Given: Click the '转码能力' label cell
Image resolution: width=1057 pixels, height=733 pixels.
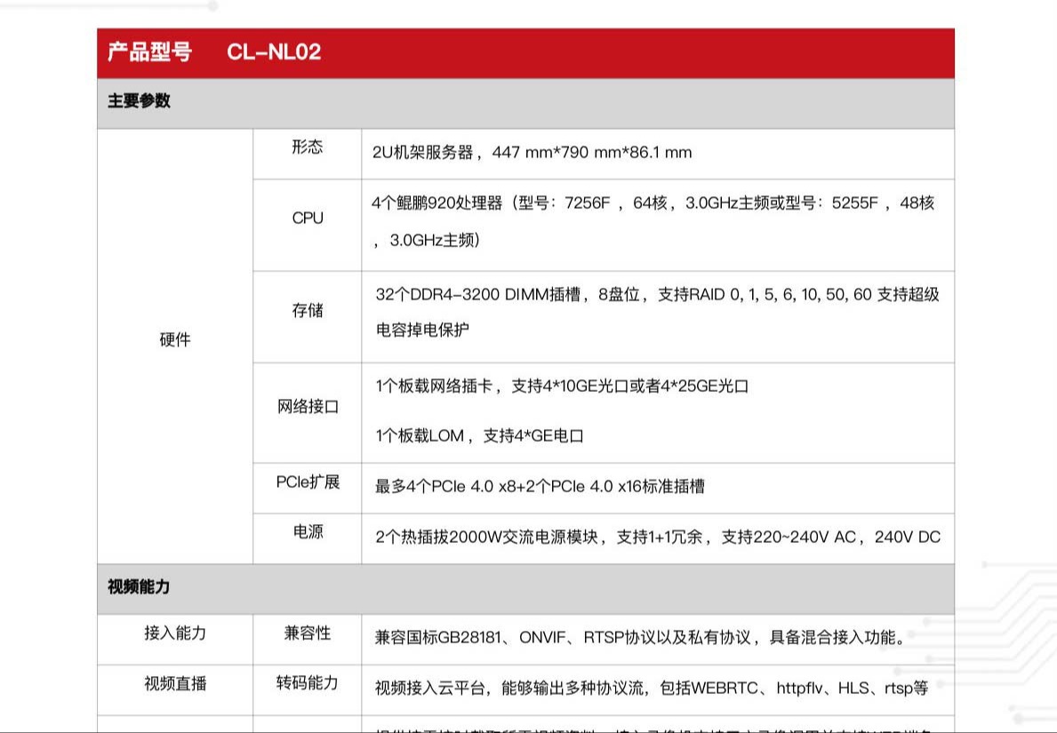Looking at the screenshot, I should point(308,689).
